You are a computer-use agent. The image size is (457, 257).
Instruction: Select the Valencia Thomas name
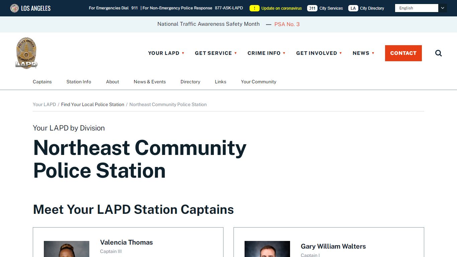click(x=126, y=242)
